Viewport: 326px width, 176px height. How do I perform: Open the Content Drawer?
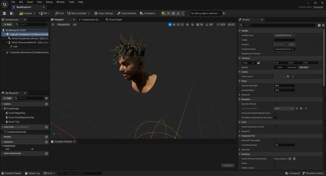point(11,173)
